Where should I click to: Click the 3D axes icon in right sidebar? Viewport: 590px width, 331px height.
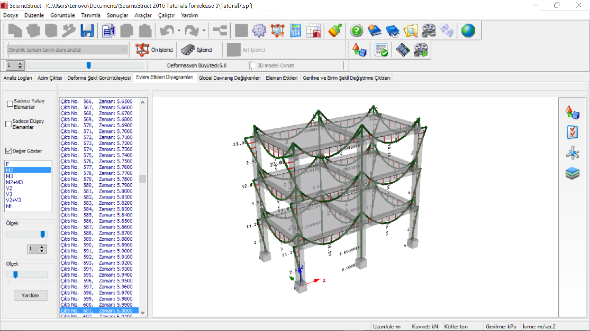[572, 153]
